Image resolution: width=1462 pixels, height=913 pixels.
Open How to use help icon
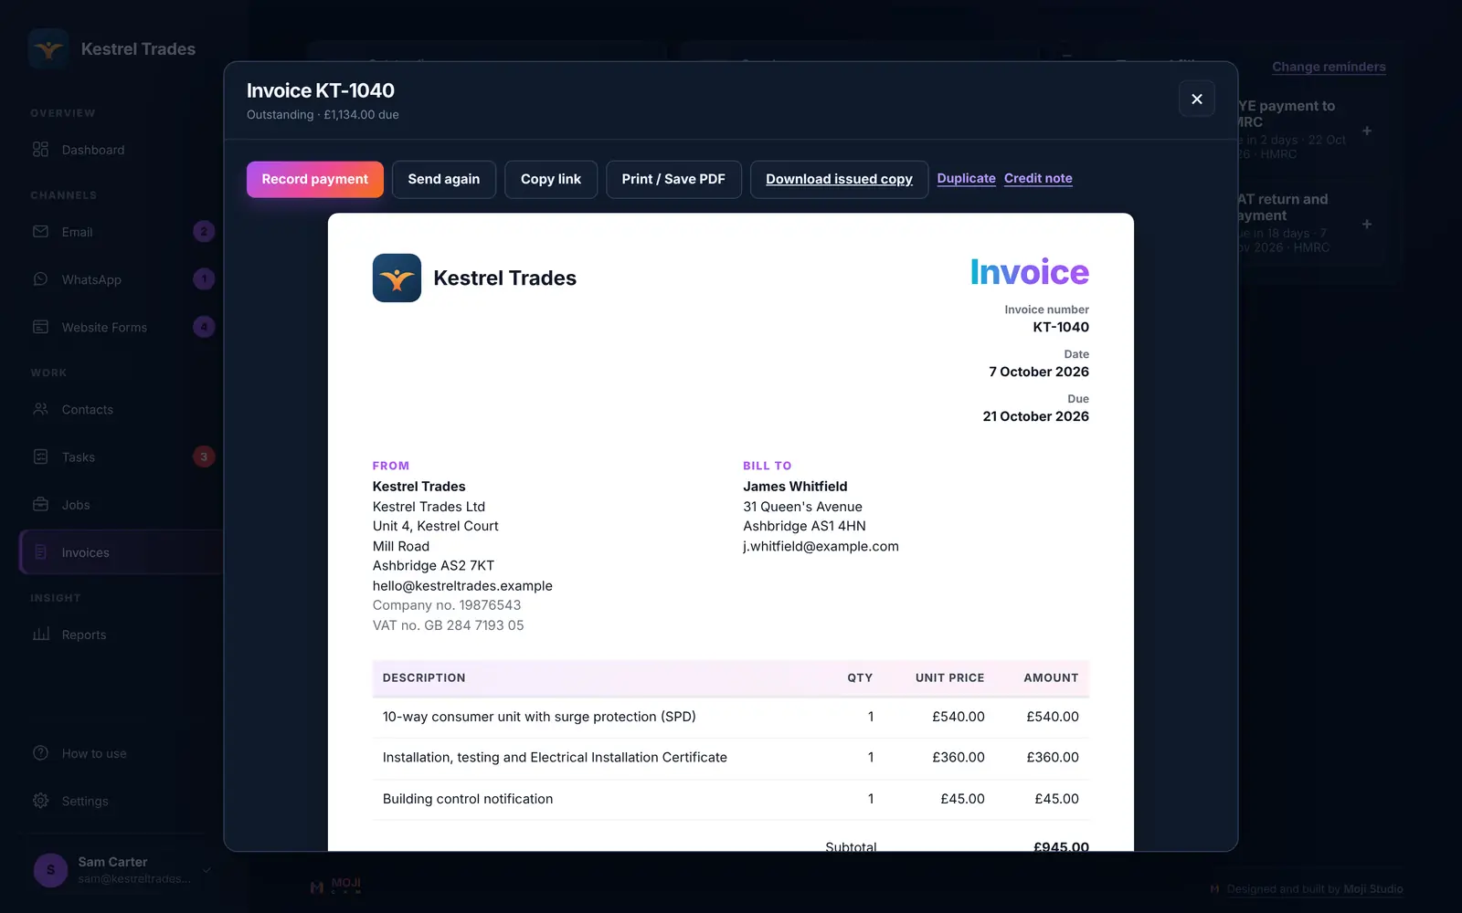click(40, 753)
